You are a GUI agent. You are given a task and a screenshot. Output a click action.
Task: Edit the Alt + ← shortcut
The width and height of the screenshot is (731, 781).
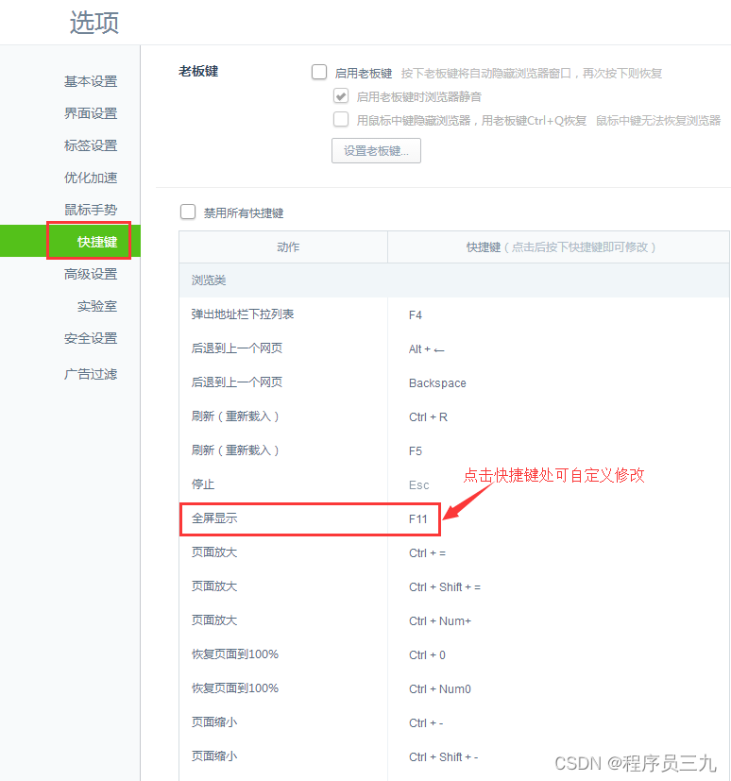[x=426, y=349]
